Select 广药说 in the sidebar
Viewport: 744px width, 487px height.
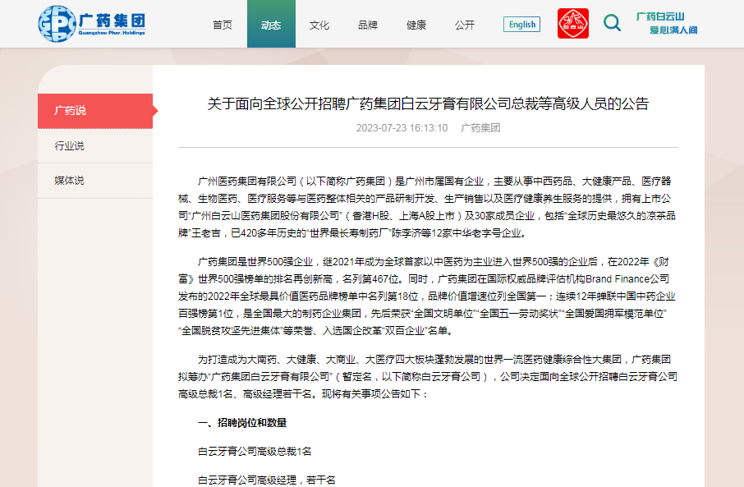[95, 111]
